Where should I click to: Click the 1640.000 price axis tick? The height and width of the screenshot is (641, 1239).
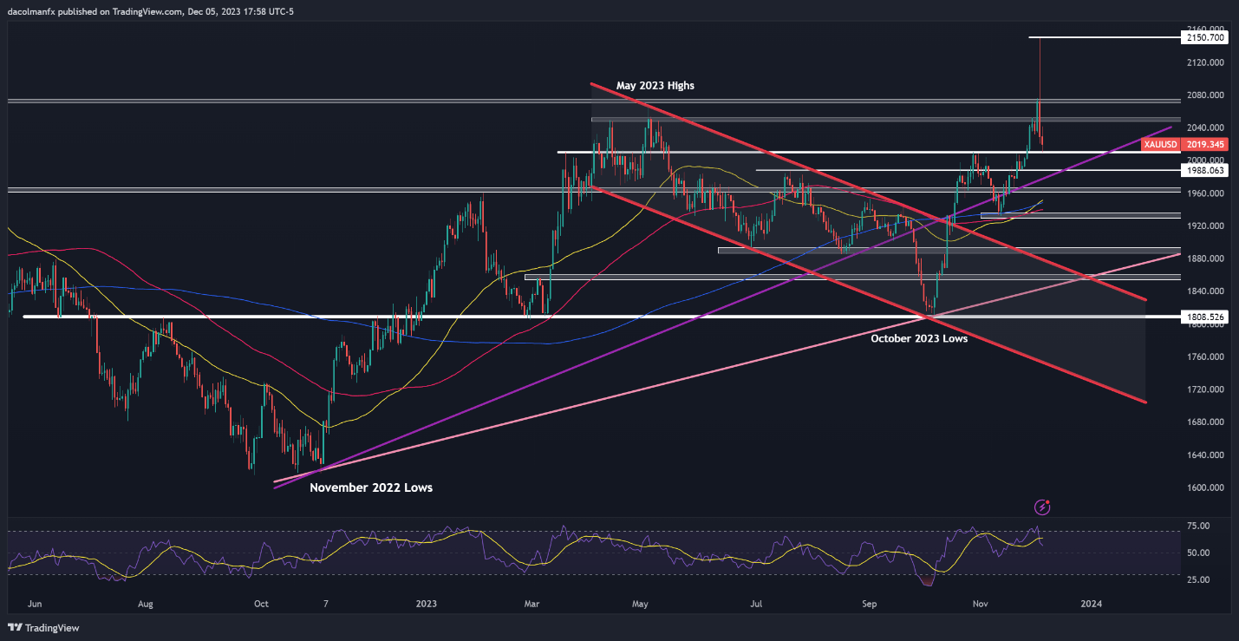point(1206,455)
